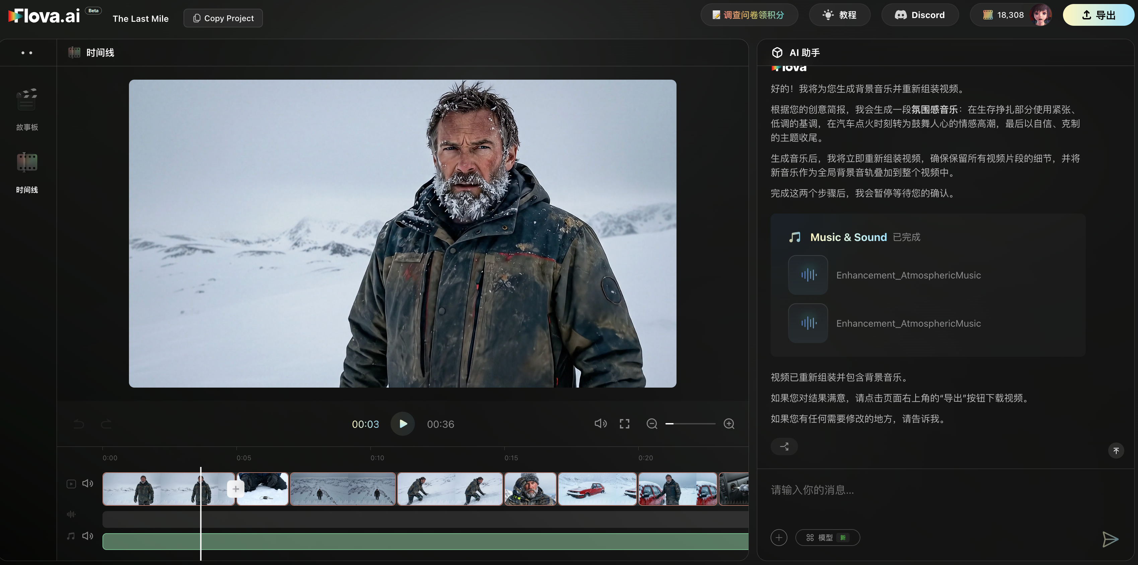Click the zoom in timeline icon

729,424
